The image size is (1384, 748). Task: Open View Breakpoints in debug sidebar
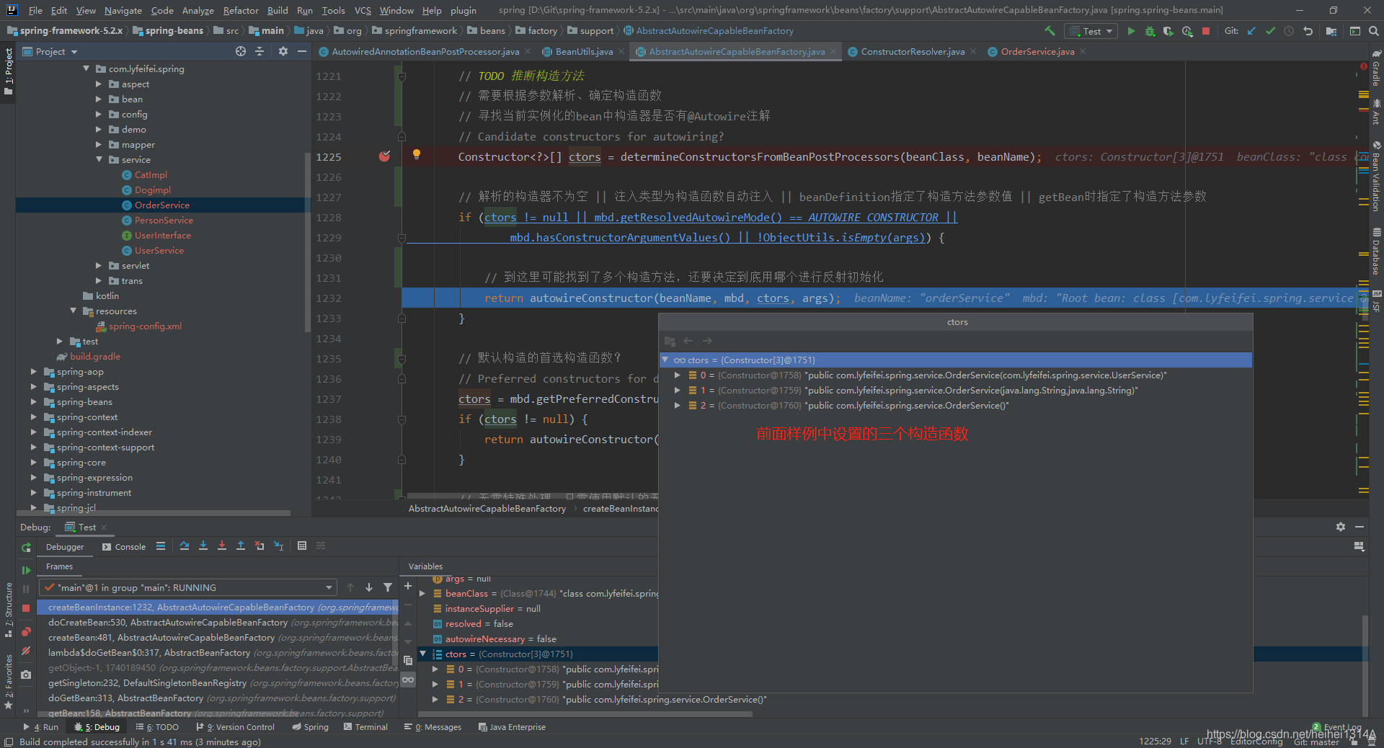(26, 632)
